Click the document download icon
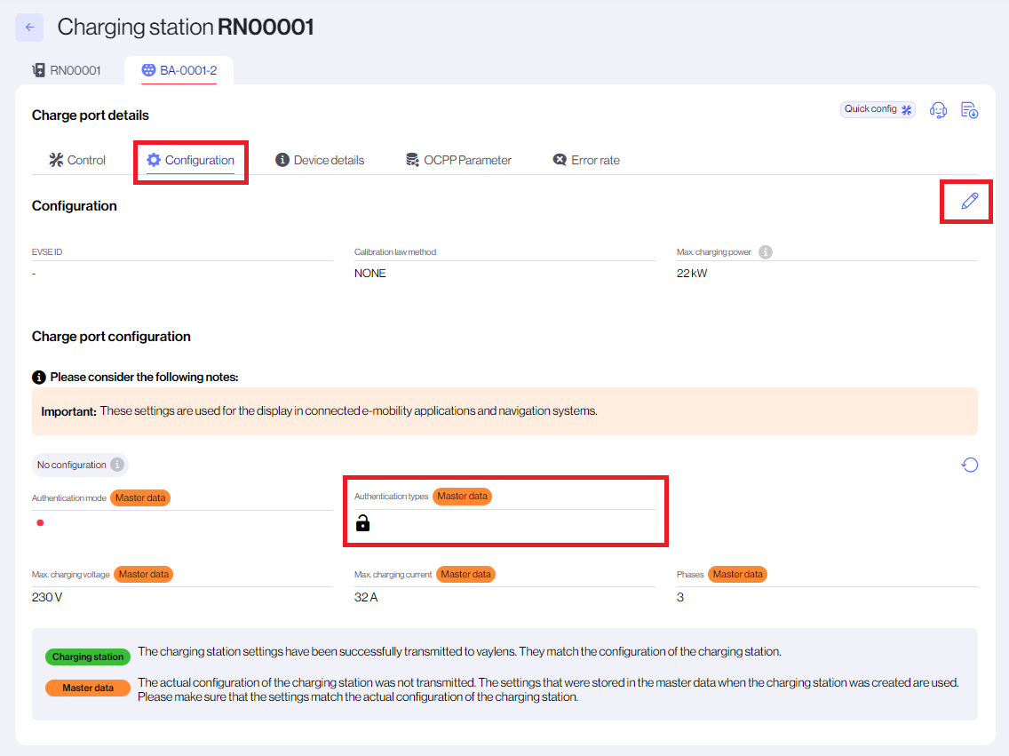 tap(970, 110)
